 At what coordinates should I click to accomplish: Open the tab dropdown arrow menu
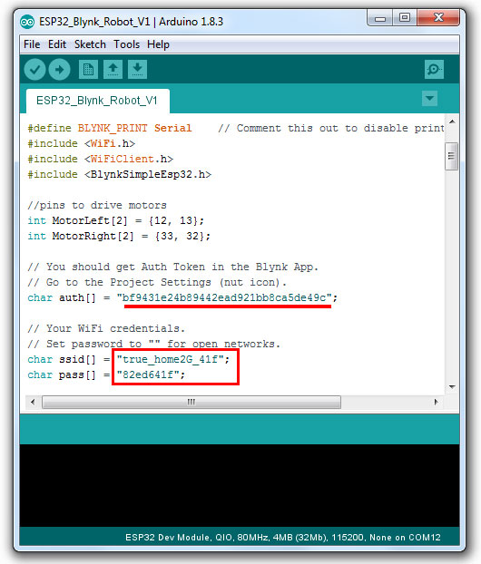(x=429, y=98)
